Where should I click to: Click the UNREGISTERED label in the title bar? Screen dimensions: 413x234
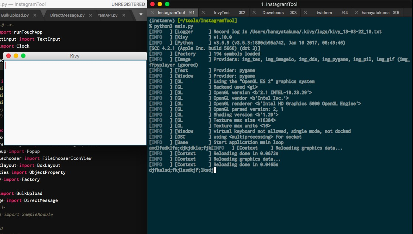click(x=128, y=4)
